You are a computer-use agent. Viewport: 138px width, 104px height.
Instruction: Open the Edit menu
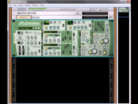(x=15, y=5)
